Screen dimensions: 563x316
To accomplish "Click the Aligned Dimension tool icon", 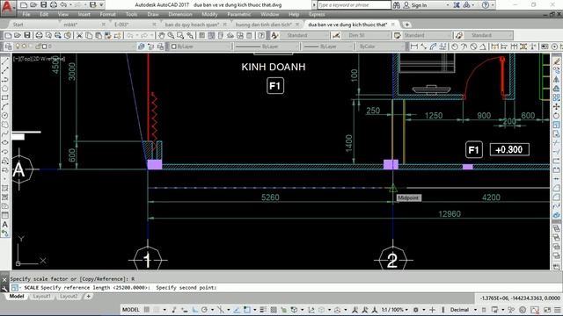I will tap(424, 47).
